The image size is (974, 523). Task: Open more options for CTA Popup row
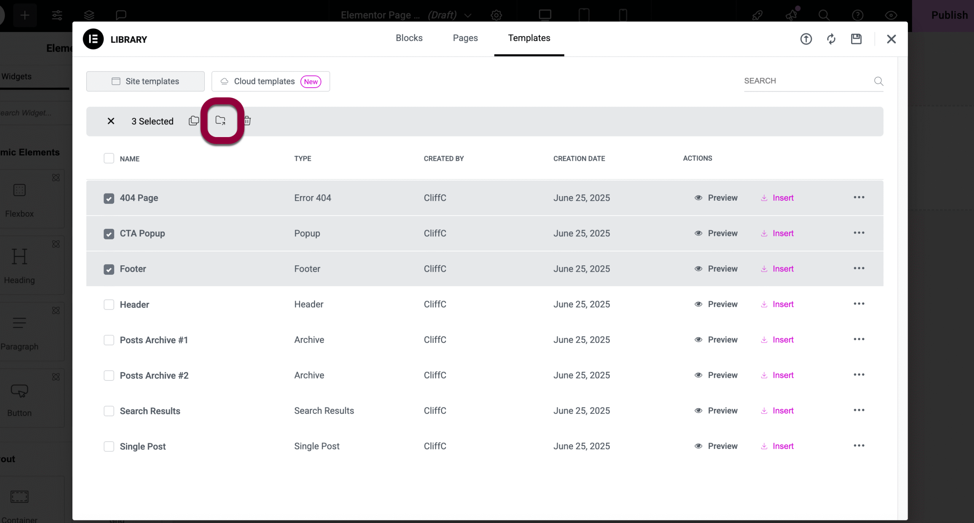859,233
